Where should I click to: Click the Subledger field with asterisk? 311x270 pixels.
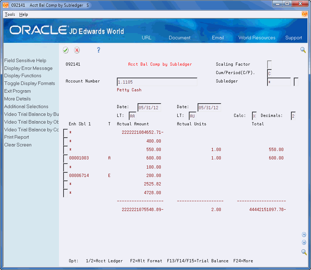coord(279,82)
